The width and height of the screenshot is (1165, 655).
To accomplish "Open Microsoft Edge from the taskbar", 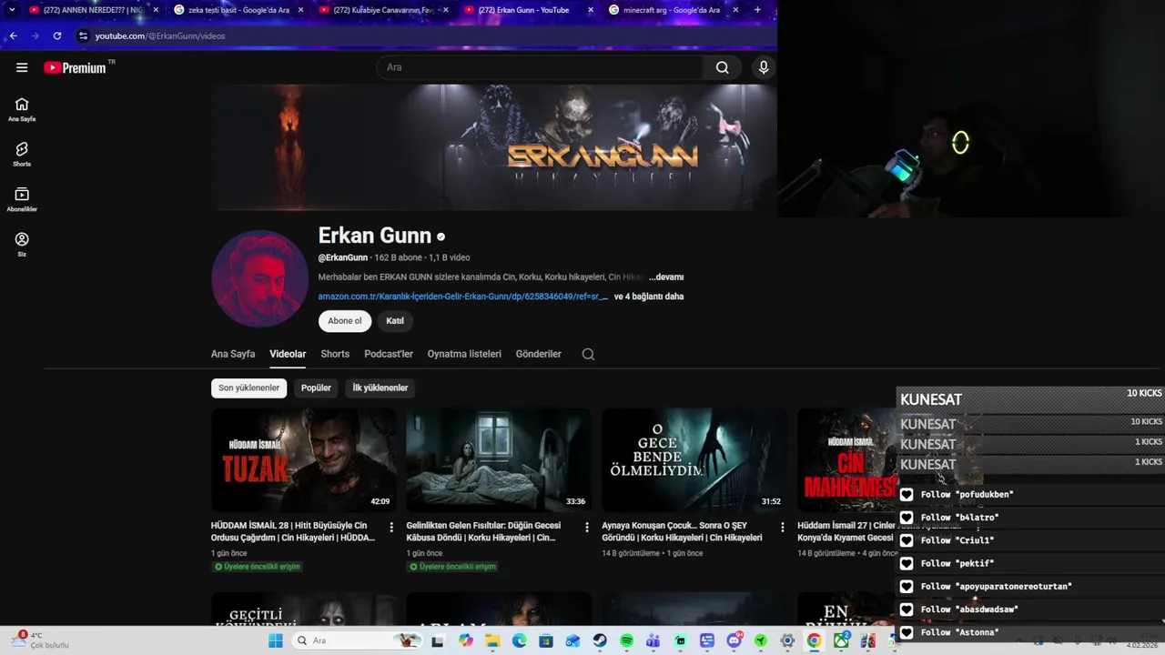I will click(519, 640).
